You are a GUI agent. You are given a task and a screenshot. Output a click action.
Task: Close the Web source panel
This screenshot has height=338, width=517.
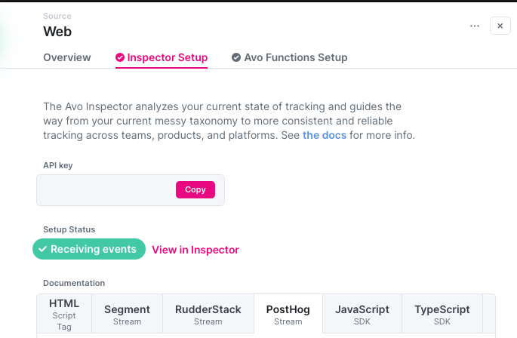pos(500,26)
